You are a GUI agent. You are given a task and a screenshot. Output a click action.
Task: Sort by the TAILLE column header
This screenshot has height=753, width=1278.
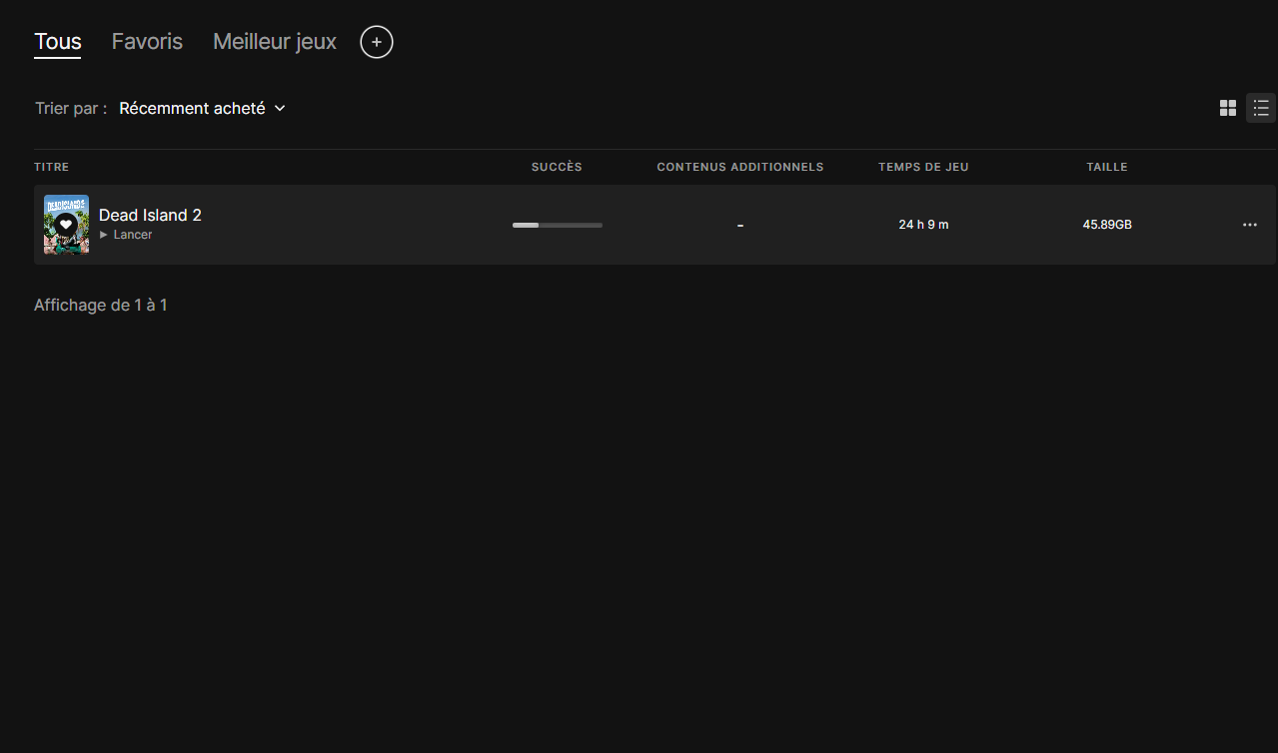(1107, 167)
